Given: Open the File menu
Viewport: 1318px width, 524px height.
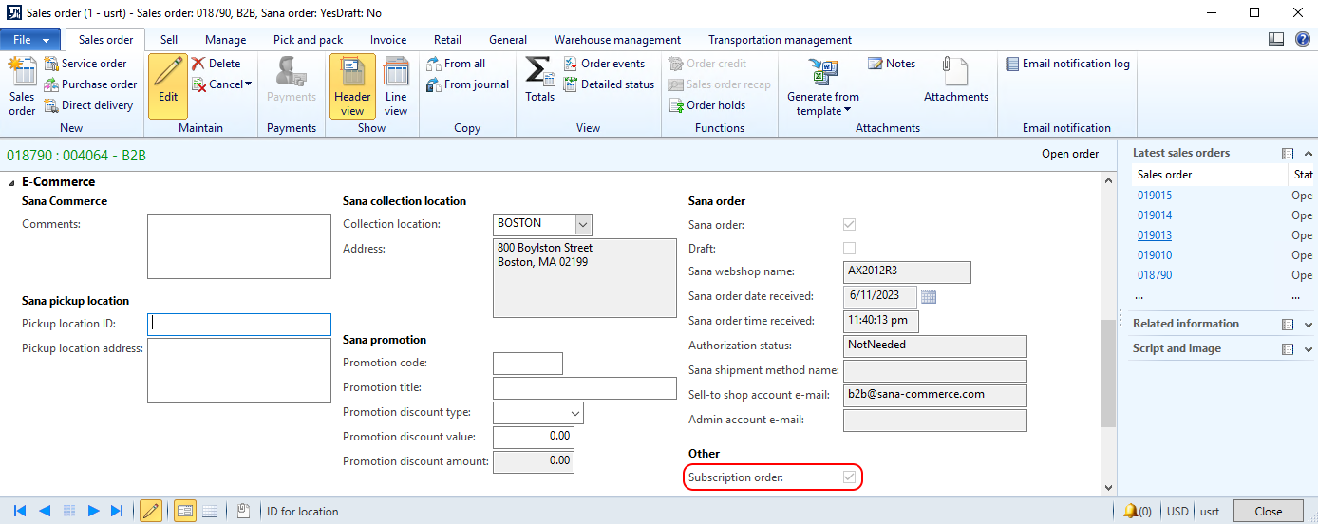Looking at the screenshot, I should tap(31, 40).
